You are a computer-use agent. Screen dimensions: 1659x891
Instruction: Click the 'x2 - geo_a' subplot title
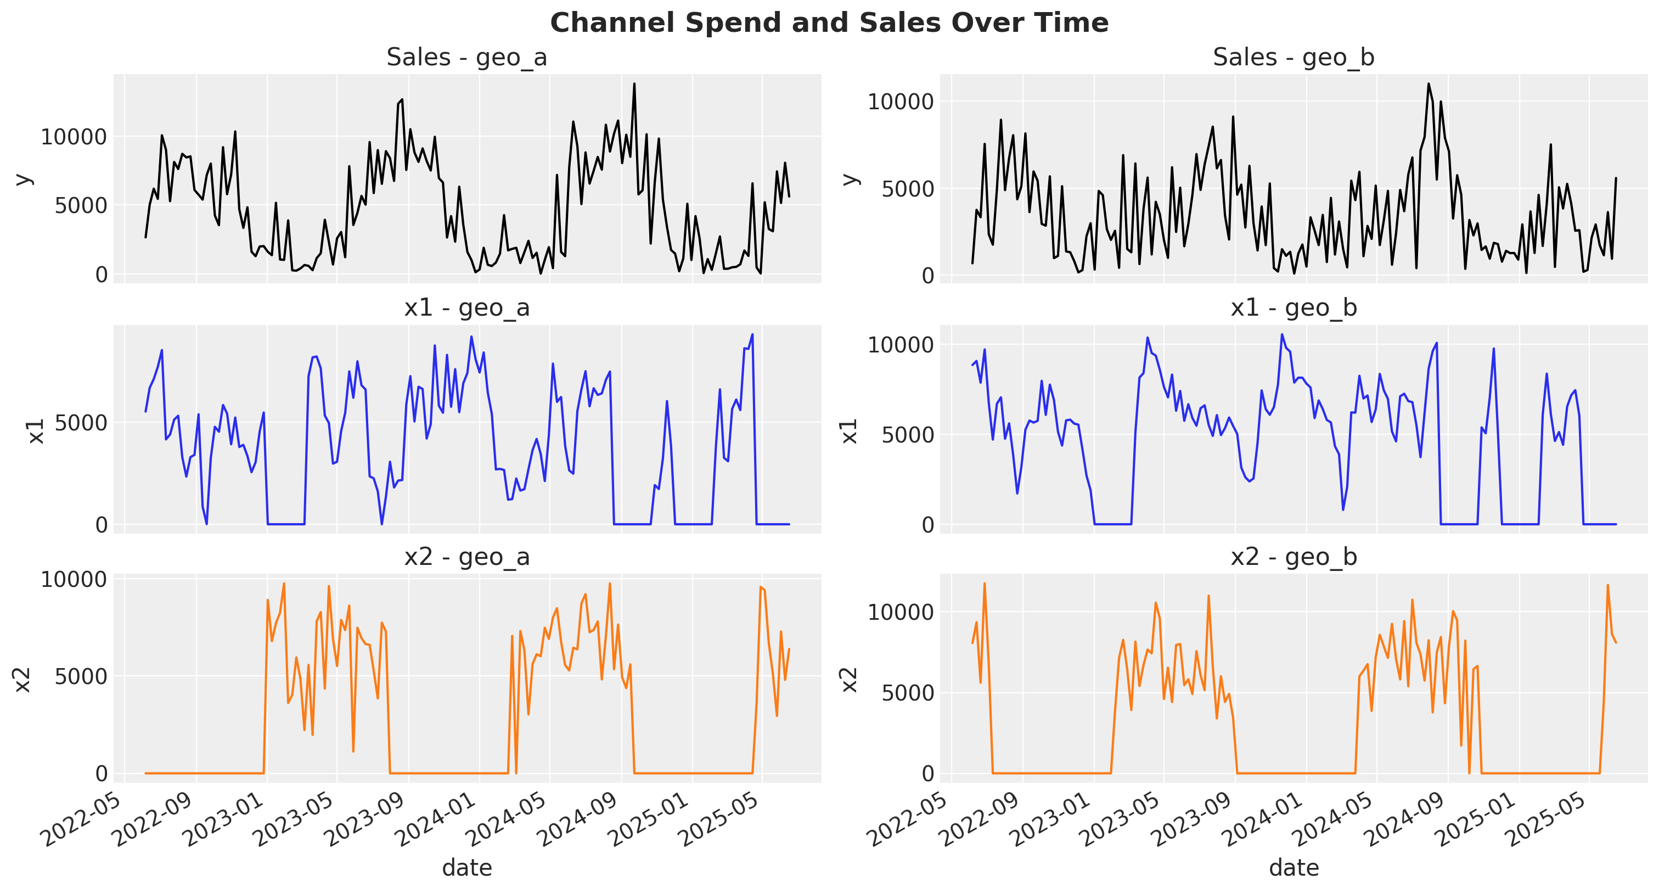tap(466, 557)
